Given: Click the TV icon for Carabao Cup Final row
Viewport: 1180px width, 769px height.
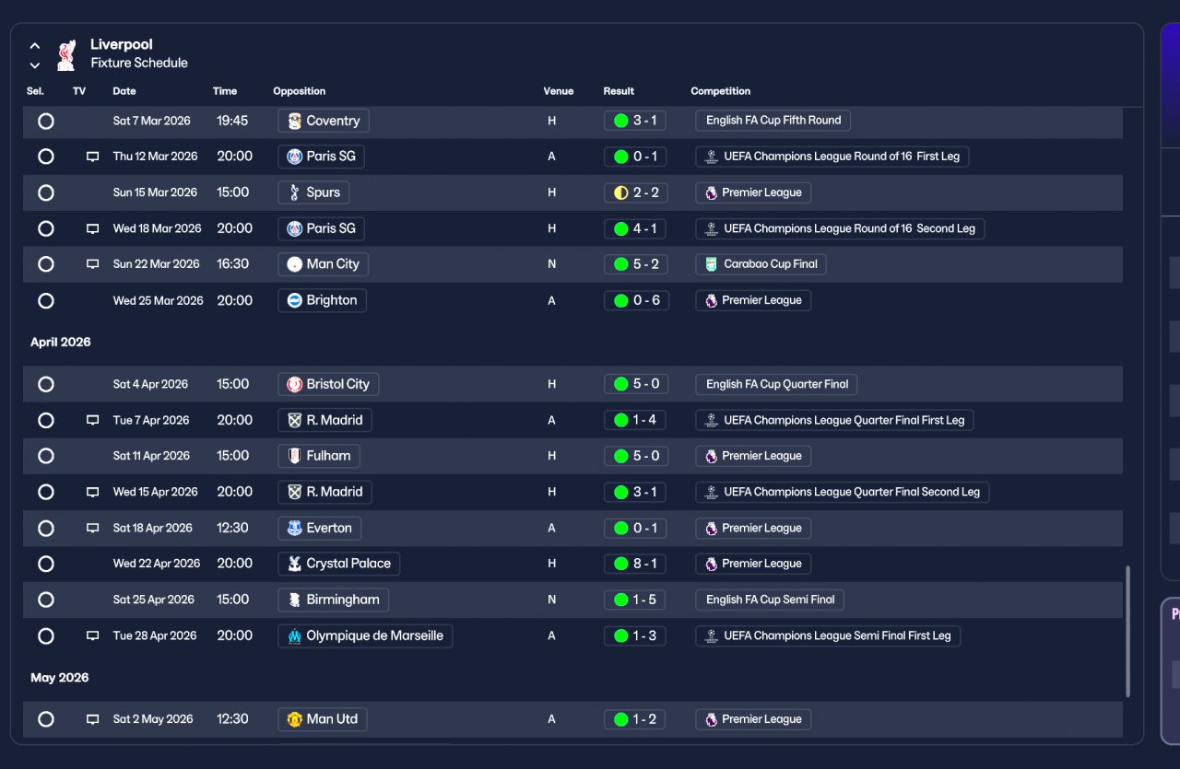Looking at the screenshot, I should pos(92,264).
